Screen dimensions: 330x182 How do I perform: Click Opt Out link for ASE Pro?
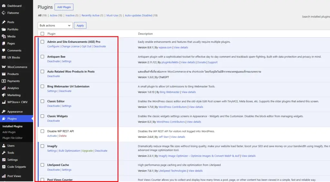click(x=86, y=46)
